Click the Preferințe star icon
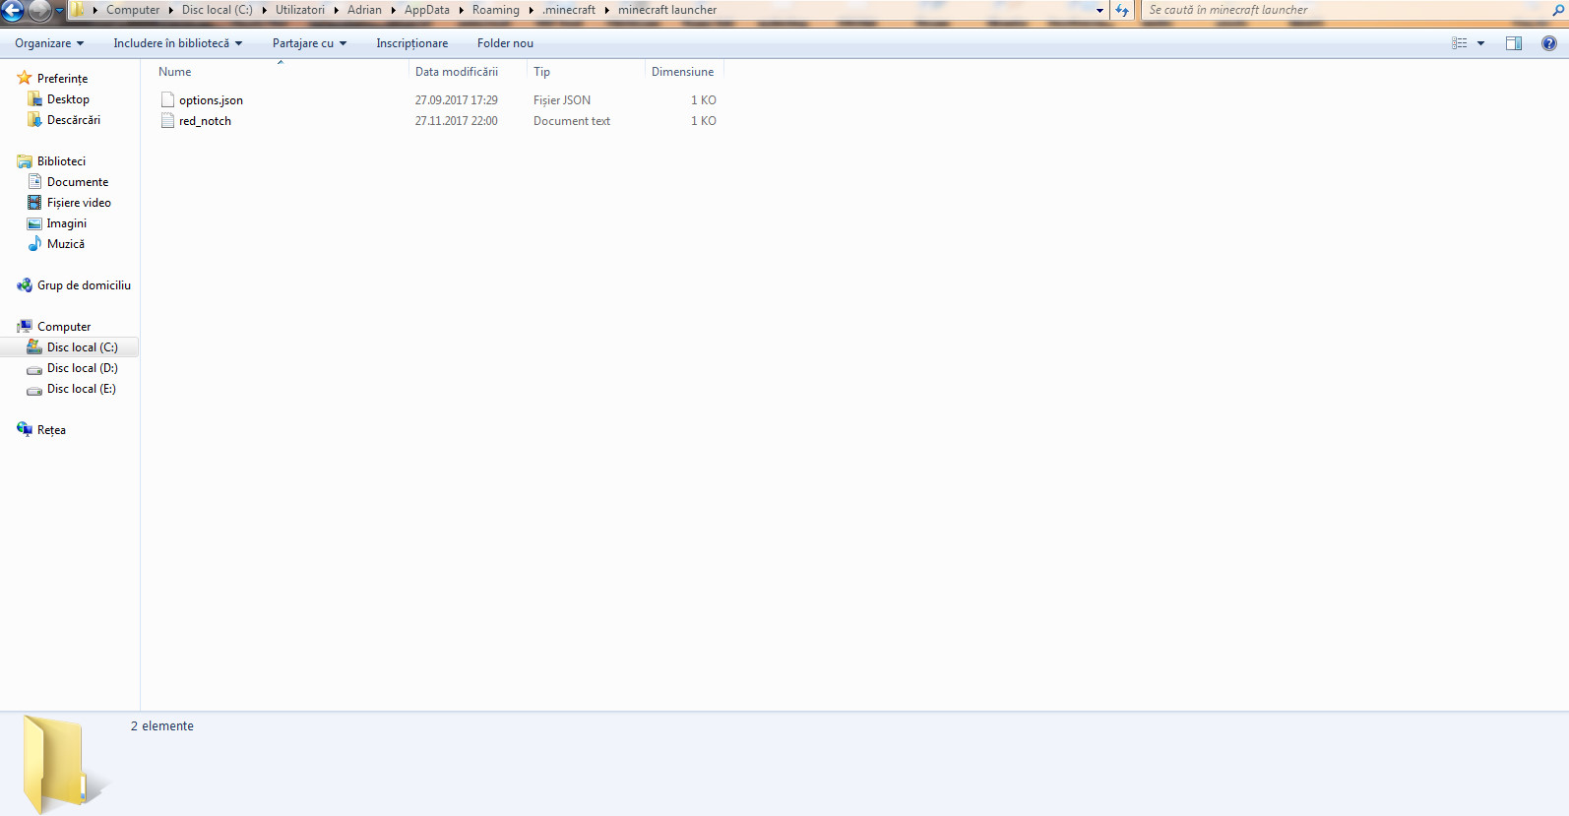 pos(25,78)
